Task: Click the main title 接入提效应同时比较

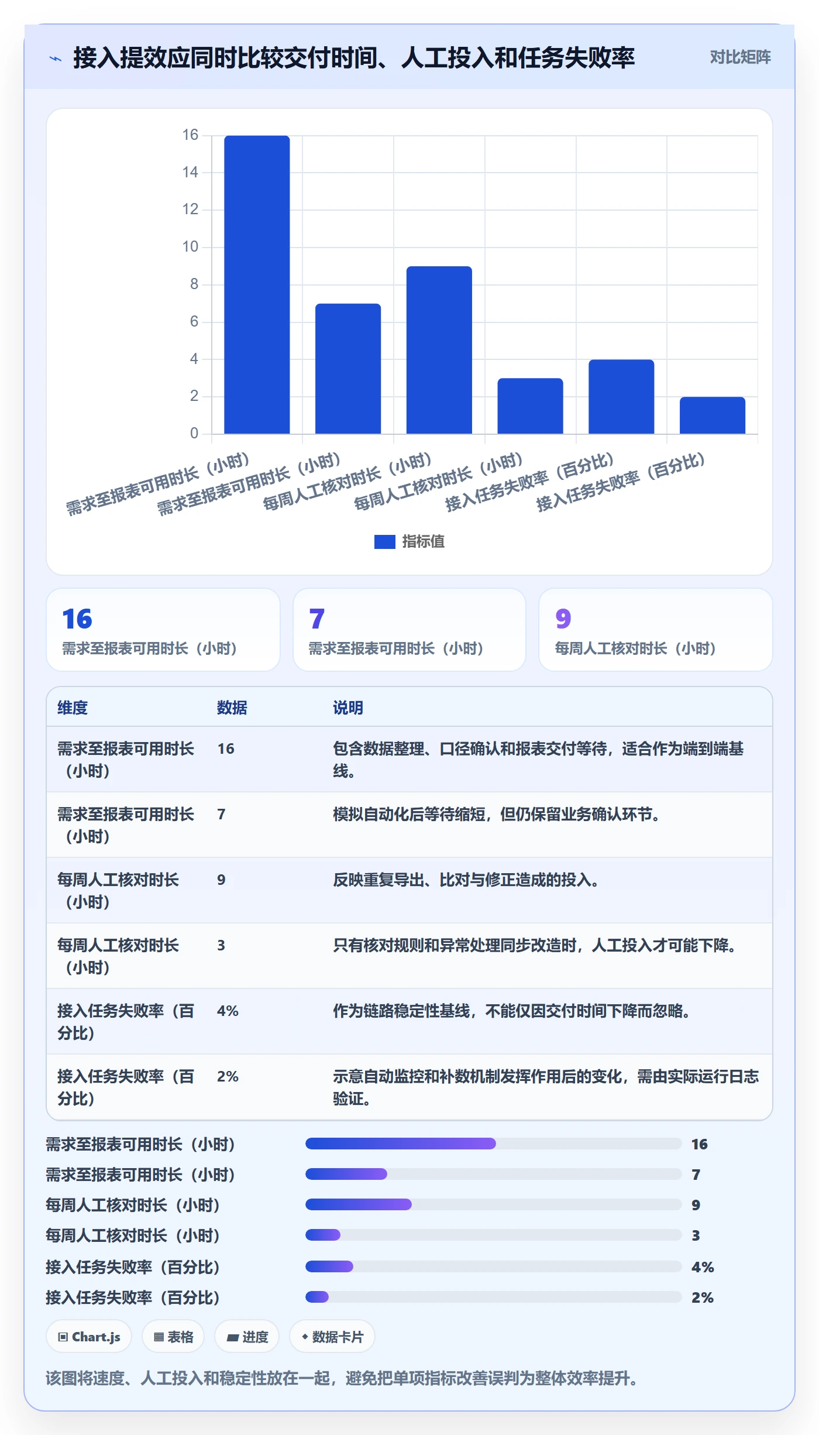Action: pos(354,58)
